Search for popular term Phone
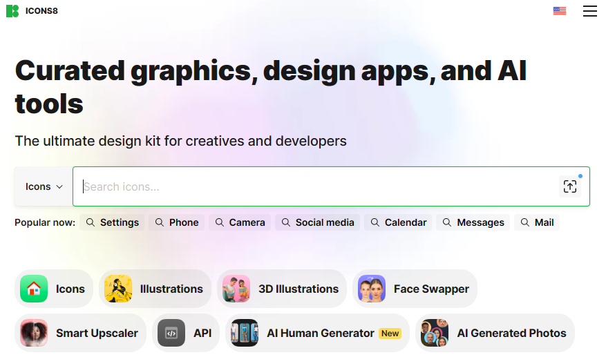The height and width of the screenshot is (357, 606). [177, 222]
